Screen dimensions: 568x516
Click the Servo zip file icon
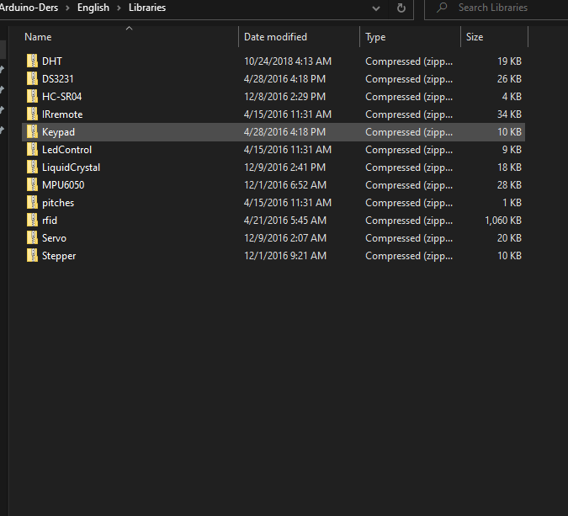(32, 237)
